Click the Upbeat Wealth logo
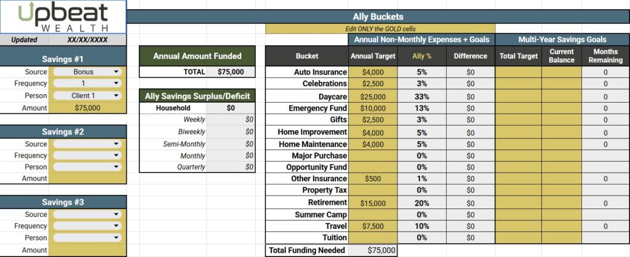The width and height of the screenshot is (630, 257). [x=63, y=17]
